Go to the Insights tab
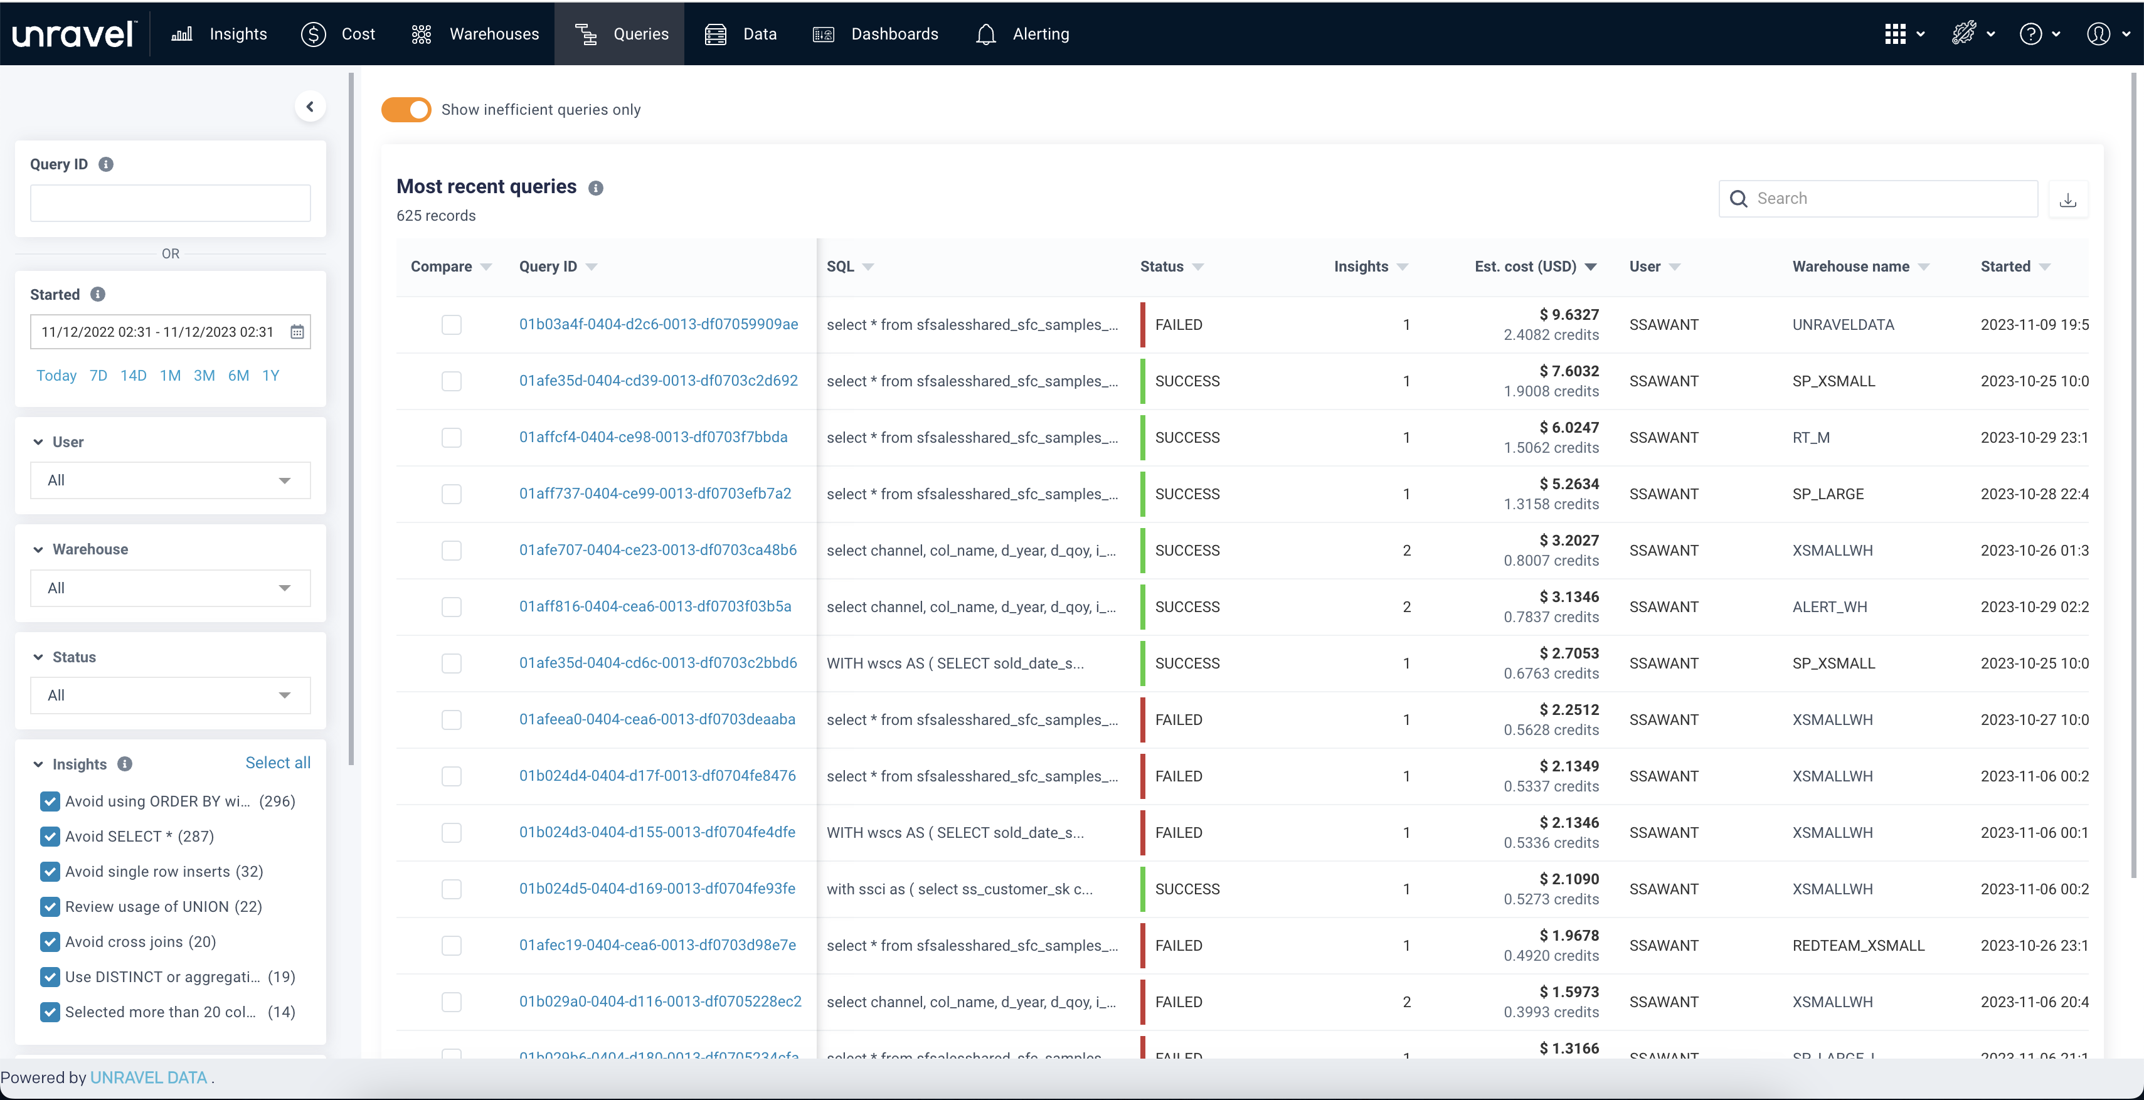2144x1100 pixels. [x=219, y=34]
